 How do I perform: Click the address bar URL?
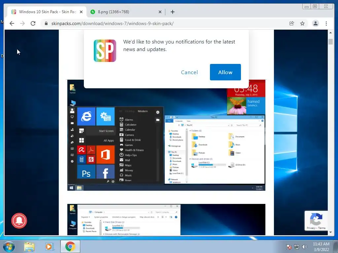(112, 23)
